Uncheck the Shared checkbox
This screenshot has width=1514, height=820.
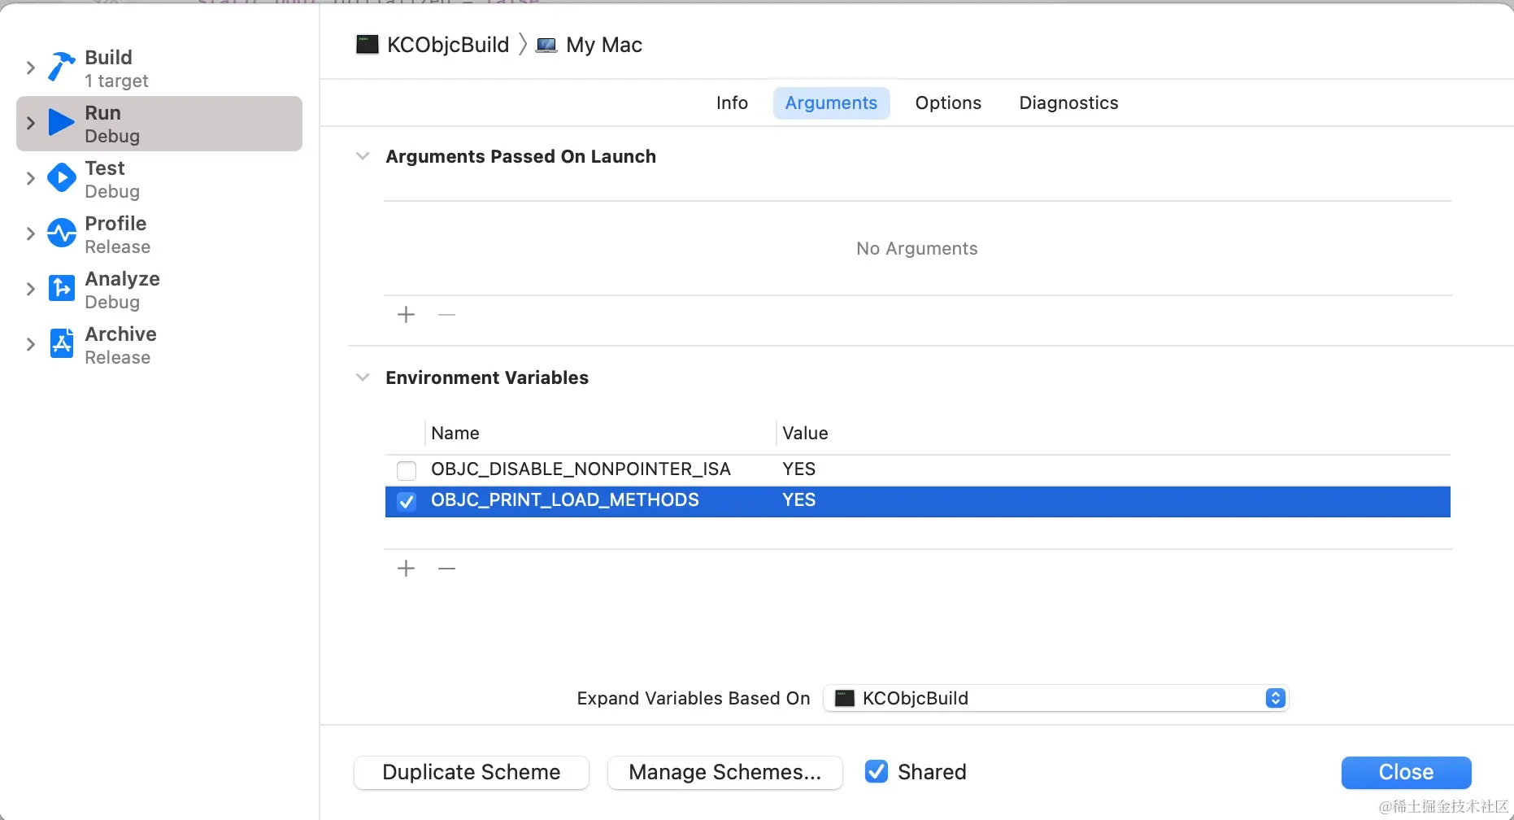point(876,771)
